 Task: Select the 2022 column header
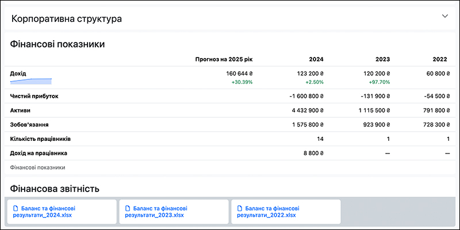coord(440,59)
